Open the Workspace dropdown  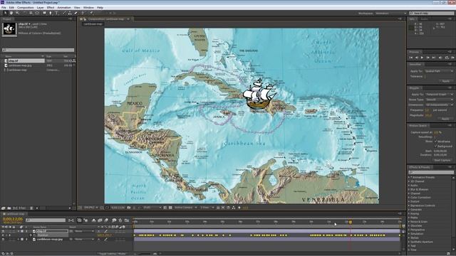[390, 14]
